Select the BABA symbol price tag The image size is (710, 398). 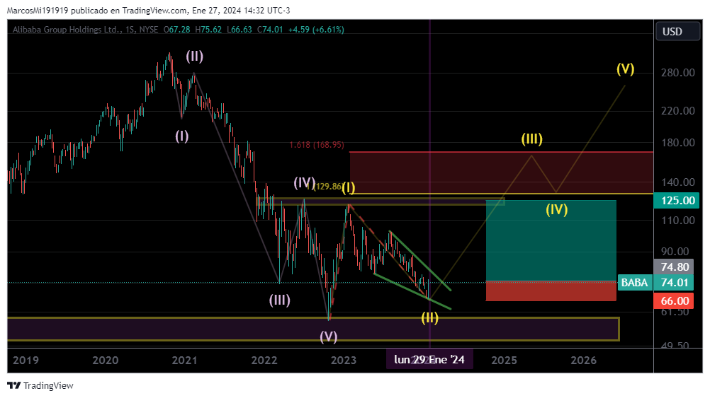pyautogui.click(x=634, y=283)
